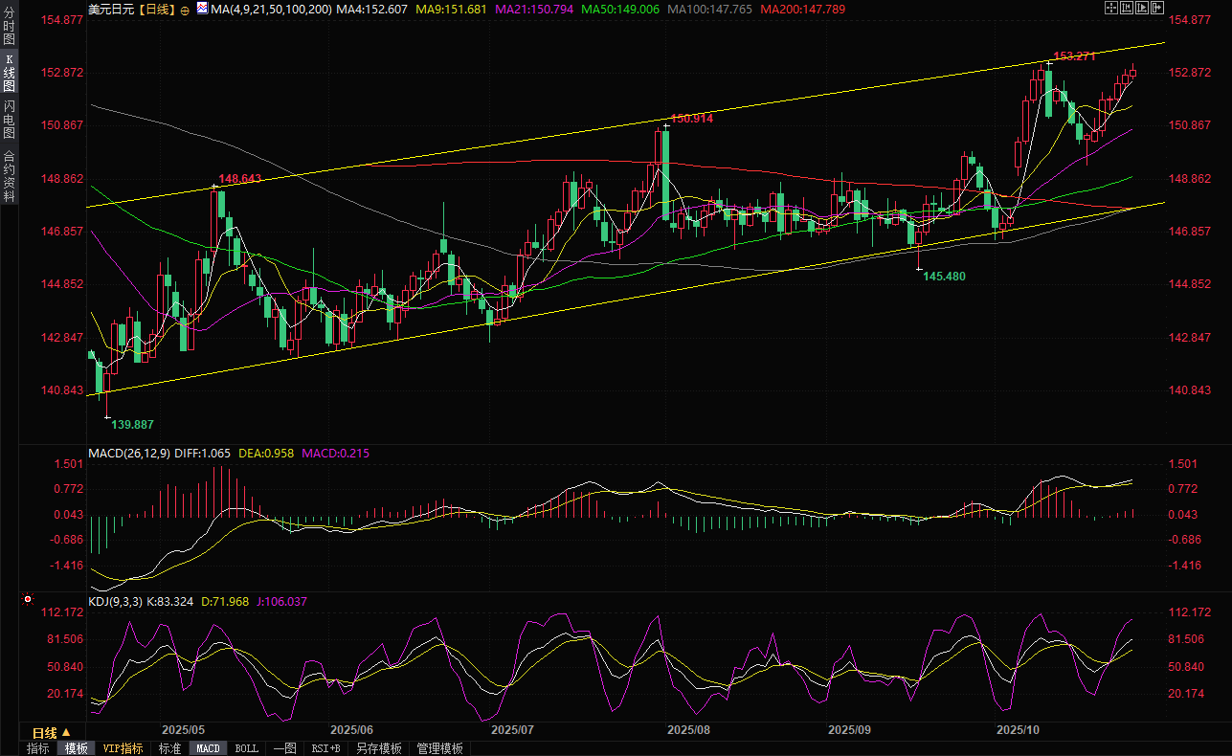The height and width of the screenshot is (756, 1232).
Task: Click the MA indicator chart icon
Action: click(201, 8)
